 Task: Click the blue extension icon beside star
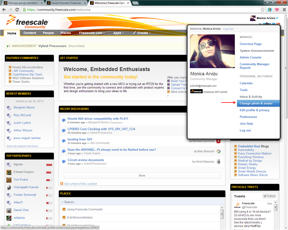(x=270, y=9)
